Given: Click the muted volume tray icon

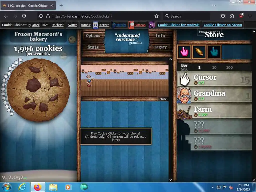Looking at the screenshot, I should pyautogui.click(x=231, y=187).
